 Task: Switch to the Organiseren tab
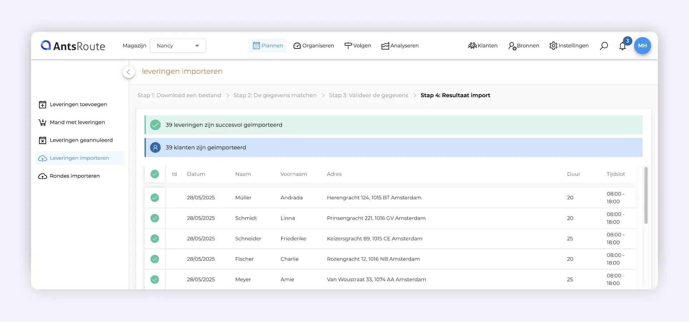coord(313,46)
